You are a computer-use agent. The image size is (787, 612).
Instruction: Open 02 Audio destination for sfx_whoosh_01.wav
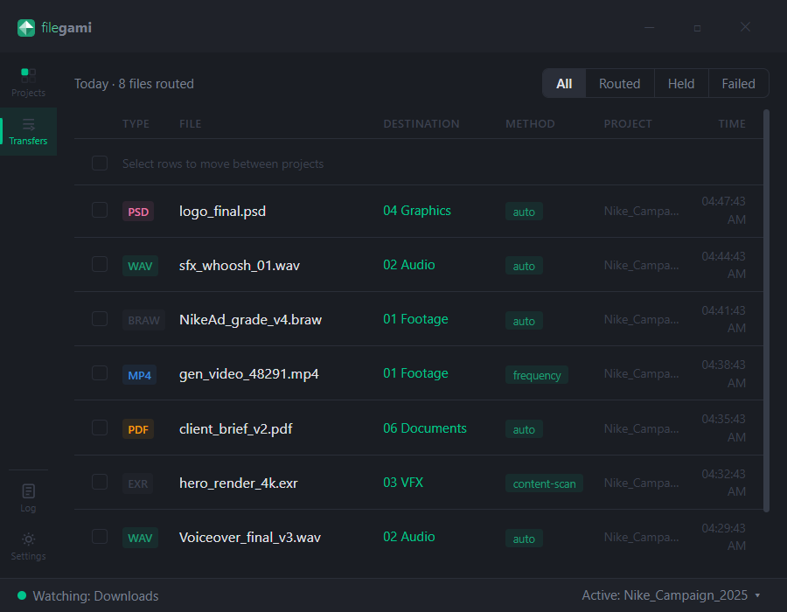click(409, 265)
